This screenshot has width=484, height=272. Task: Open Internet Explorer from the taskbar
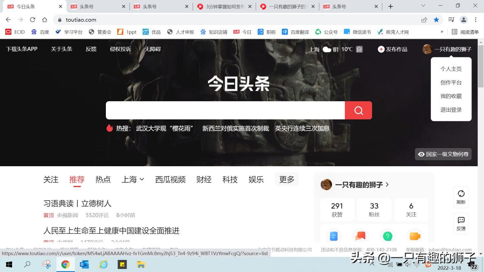point(103,264)
